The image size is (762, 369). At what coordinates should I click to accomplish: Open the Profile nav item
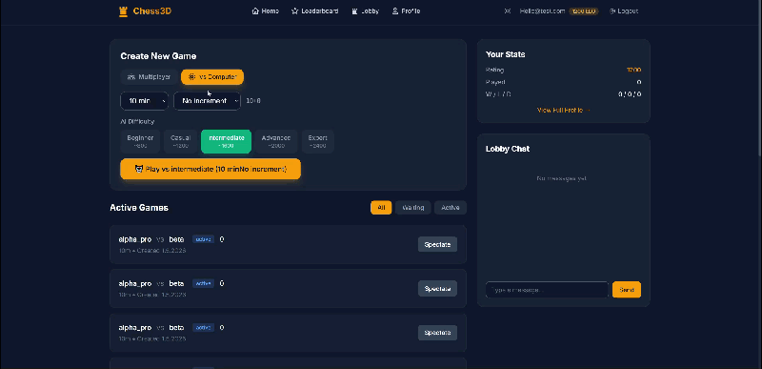(407, 11)
